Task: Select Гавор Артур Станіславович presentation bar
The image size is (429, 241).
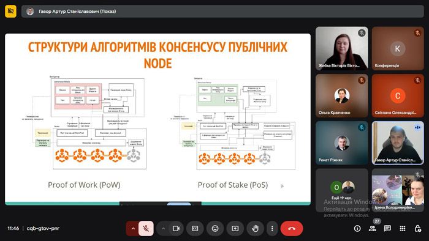Action: [x=222, y=11]
